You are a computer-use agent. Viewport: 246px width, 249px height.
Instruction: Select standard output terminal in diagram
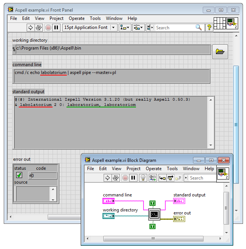pos(179,201)
